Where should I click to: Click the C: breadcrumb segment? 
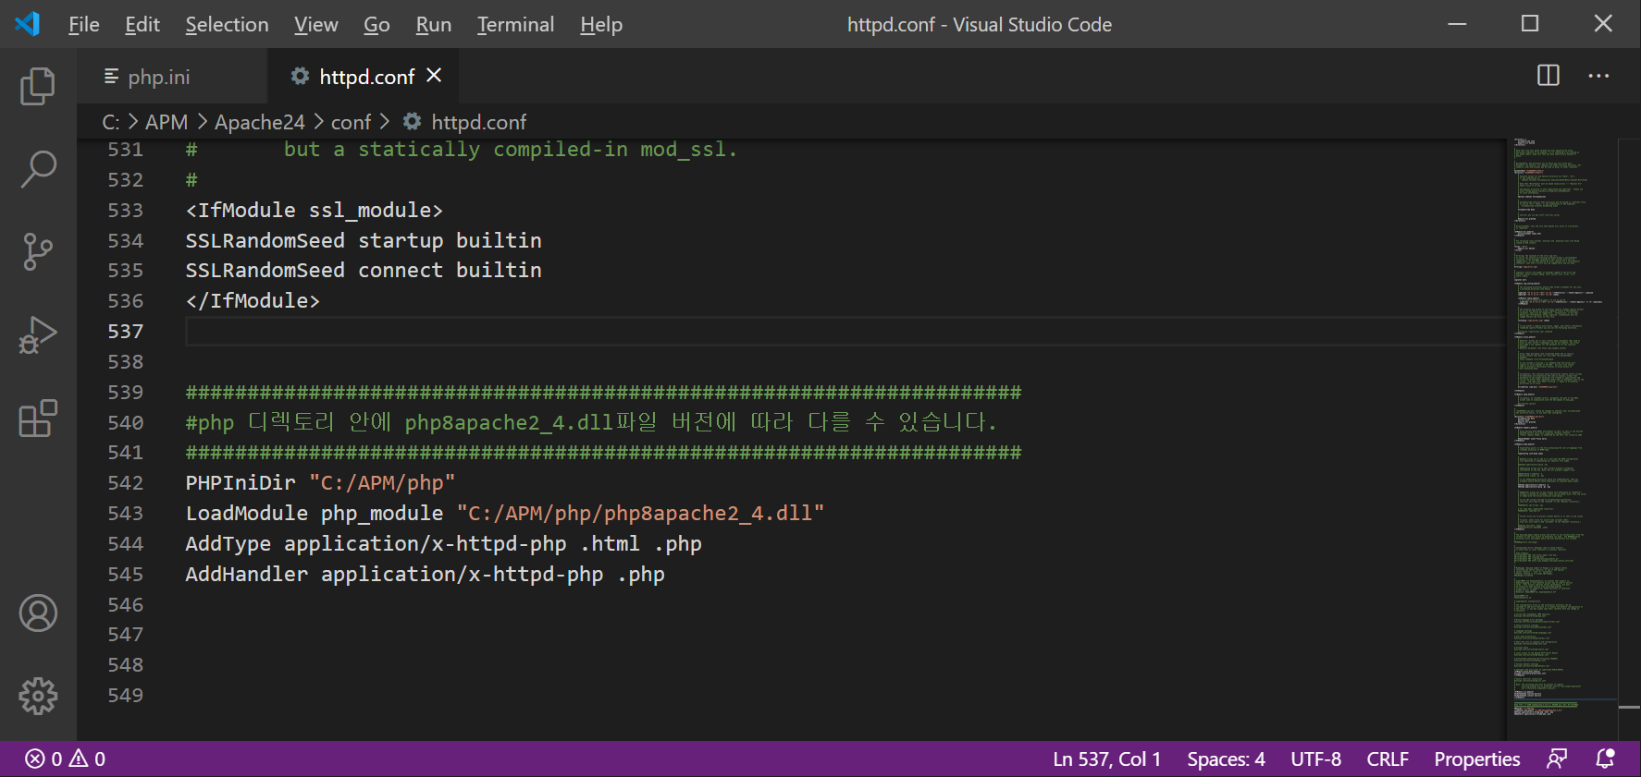pyautogui.click(x=110, y=122)
